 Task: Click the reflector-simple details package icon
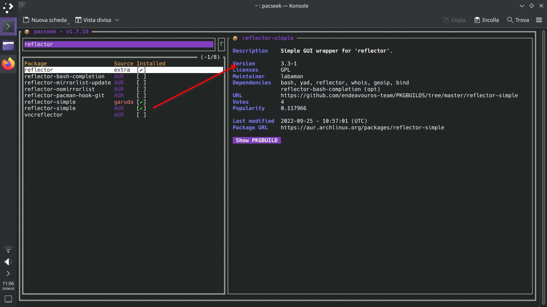(x=235, y=38)
